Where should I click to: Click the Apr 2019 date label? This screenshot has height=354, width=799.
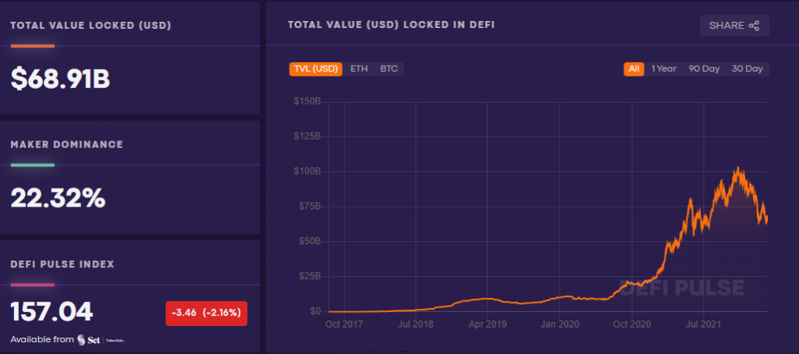click(x=487, y=324)
